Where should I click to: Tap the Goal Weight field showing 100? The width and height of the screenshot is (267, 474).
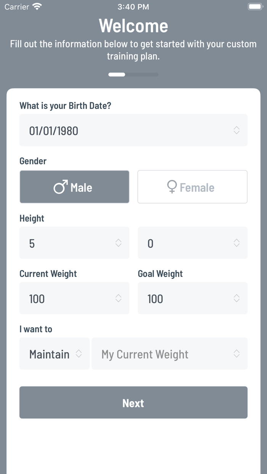pos(192,298)
